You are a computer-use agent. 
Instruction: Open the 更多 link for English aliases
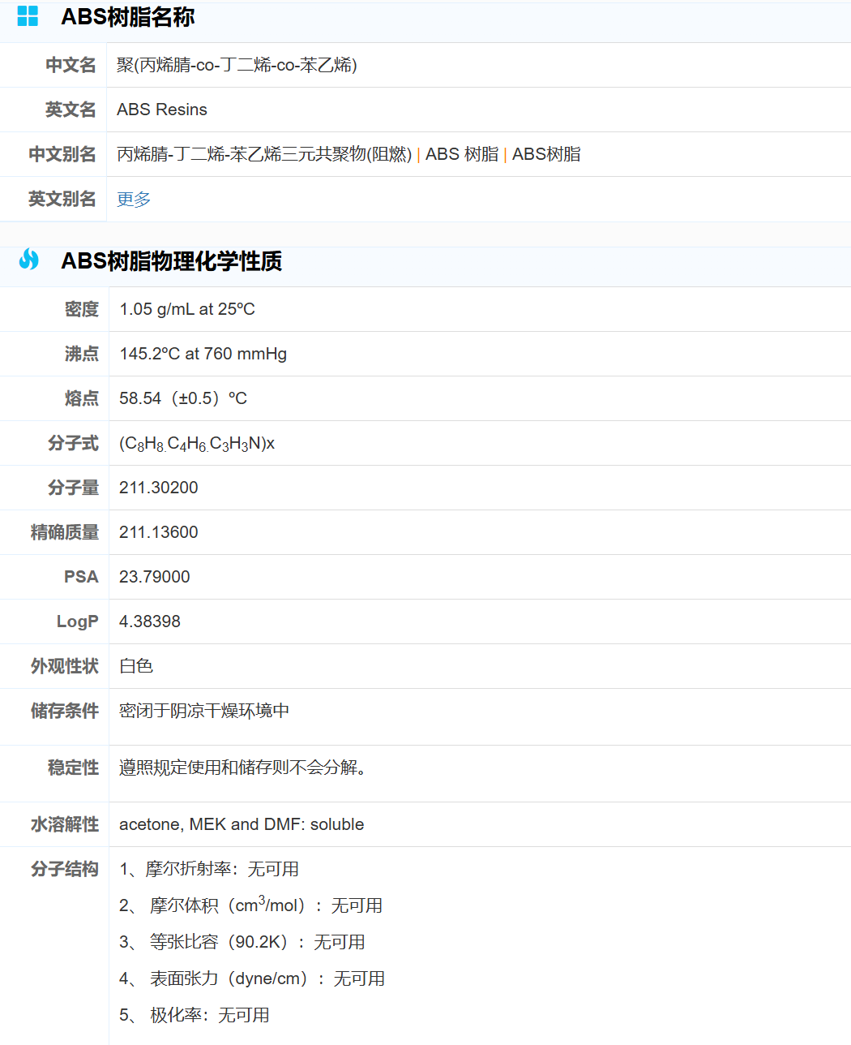[x=134, y=200]
